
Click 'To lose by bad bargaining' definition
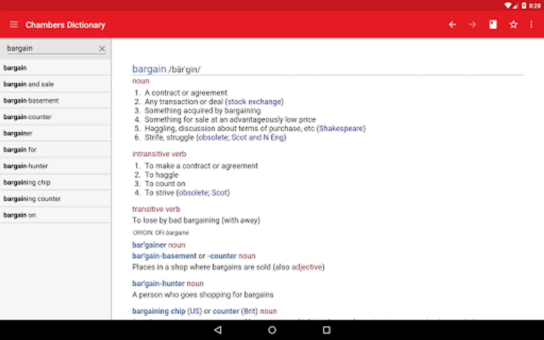tap(196, 220)
